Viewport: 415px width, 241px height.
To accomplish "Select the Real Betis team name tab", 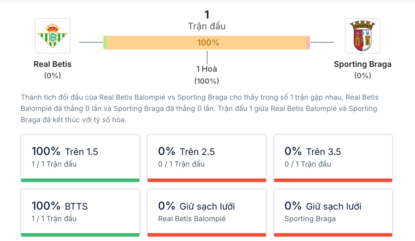I will click(x=52, y=64).
